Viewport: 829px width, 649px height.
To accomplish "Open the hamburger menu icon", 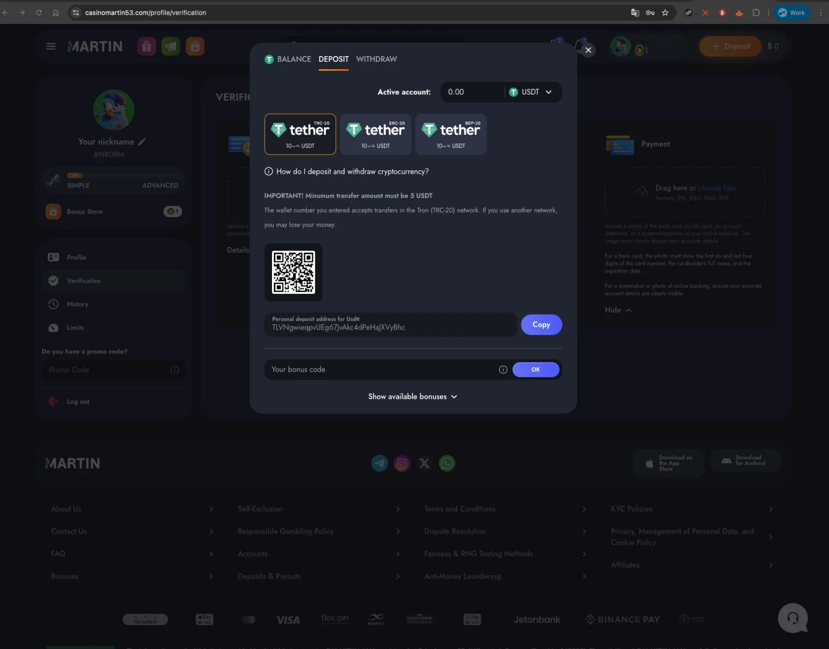I will tap(51, 46).
